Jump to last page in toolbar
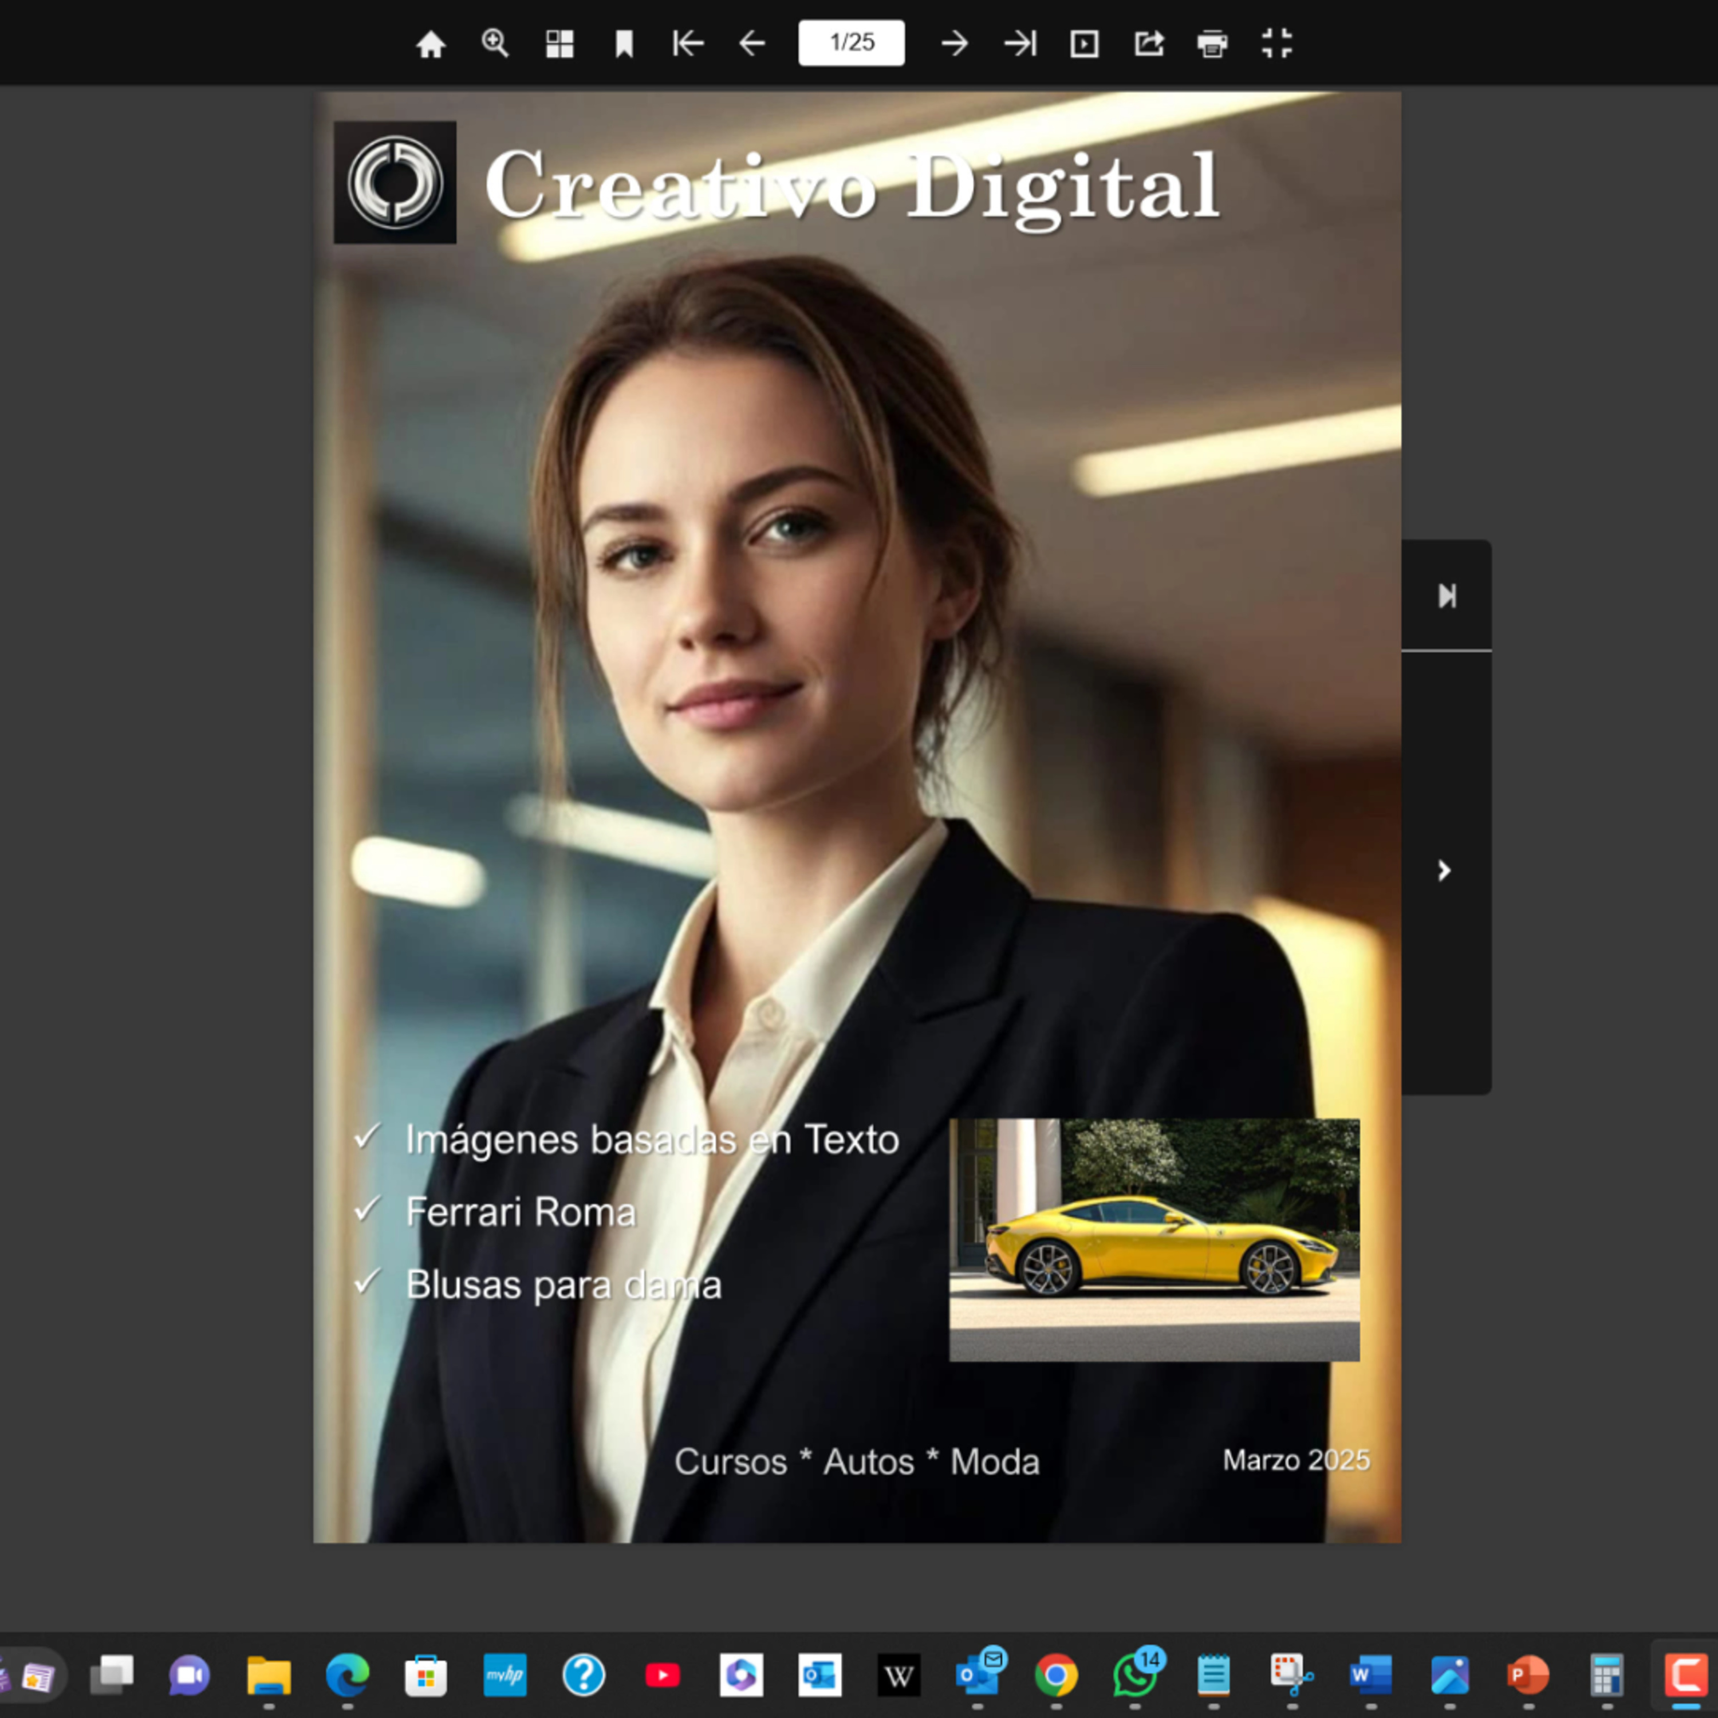Viewport: 1718px width, 1718px height. (x=1020, y=43)
